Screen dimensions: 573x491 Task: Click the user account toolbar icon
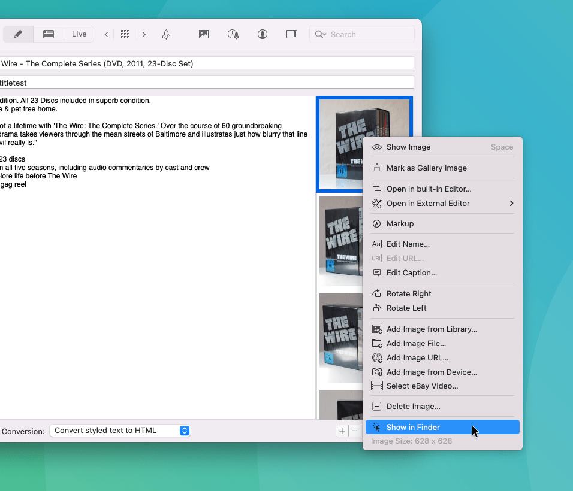pos(263,34)
